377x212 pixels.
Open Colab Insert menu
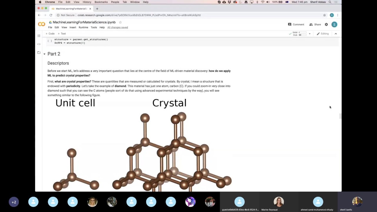73,27
